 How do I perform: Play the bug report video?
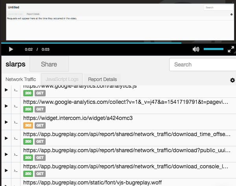[x=11, y=50]
